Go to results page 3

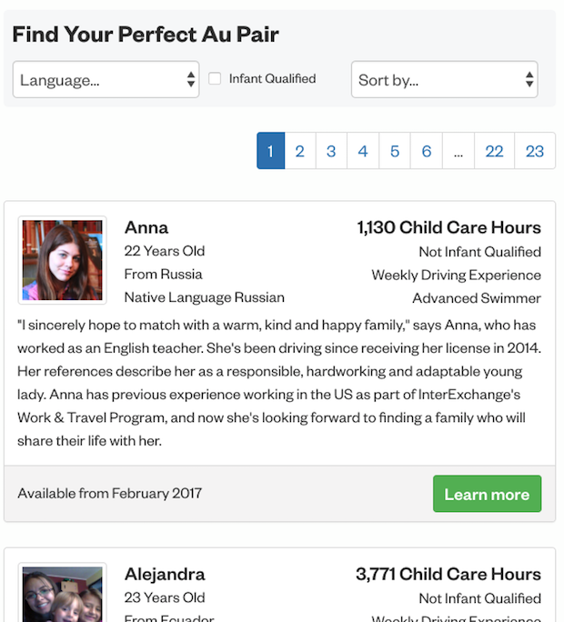(331, 151)
